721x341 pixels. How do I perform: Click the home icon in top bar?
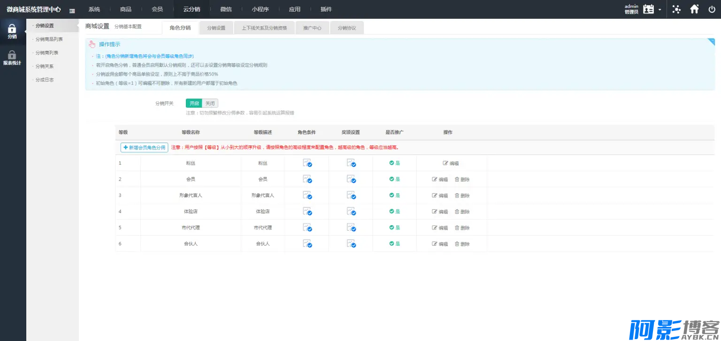pos(694,9)
